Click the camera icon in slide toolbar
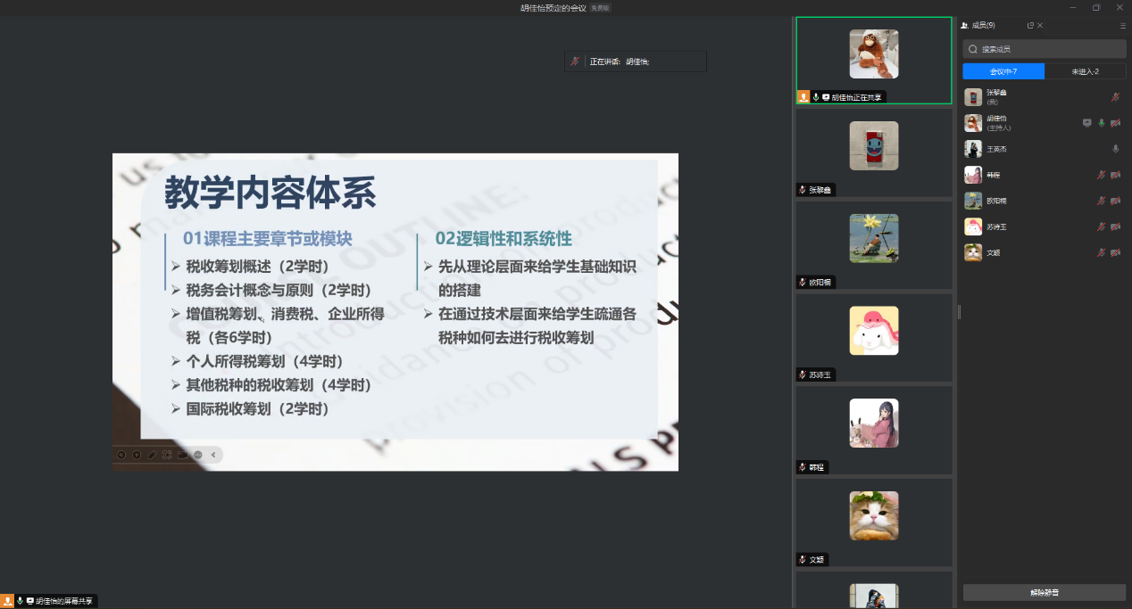 tap(183, 455)
